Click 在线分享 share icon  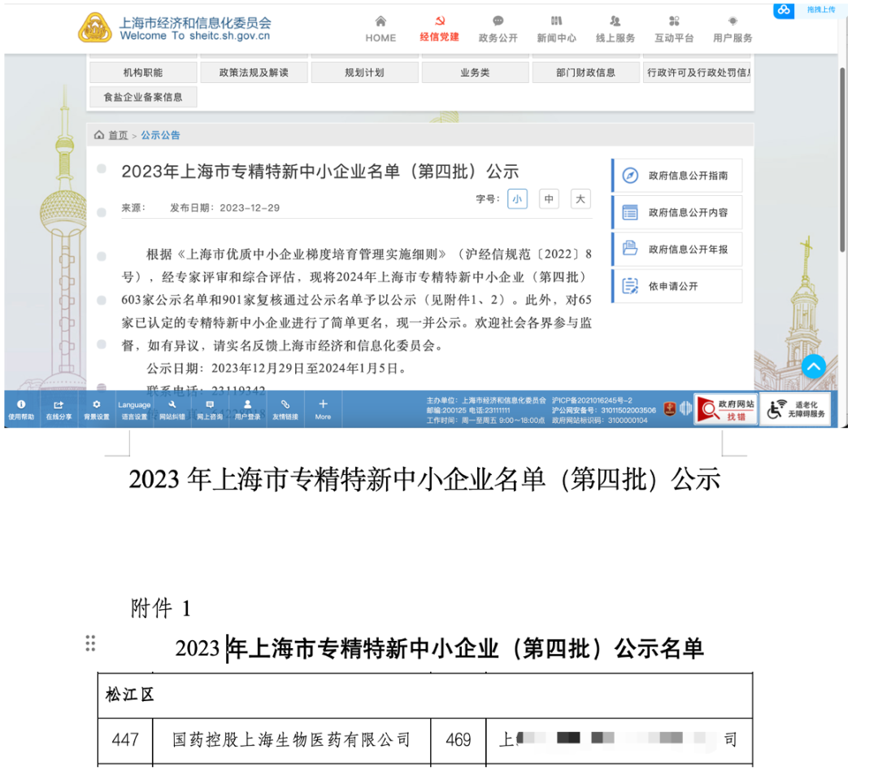(59, 404)
